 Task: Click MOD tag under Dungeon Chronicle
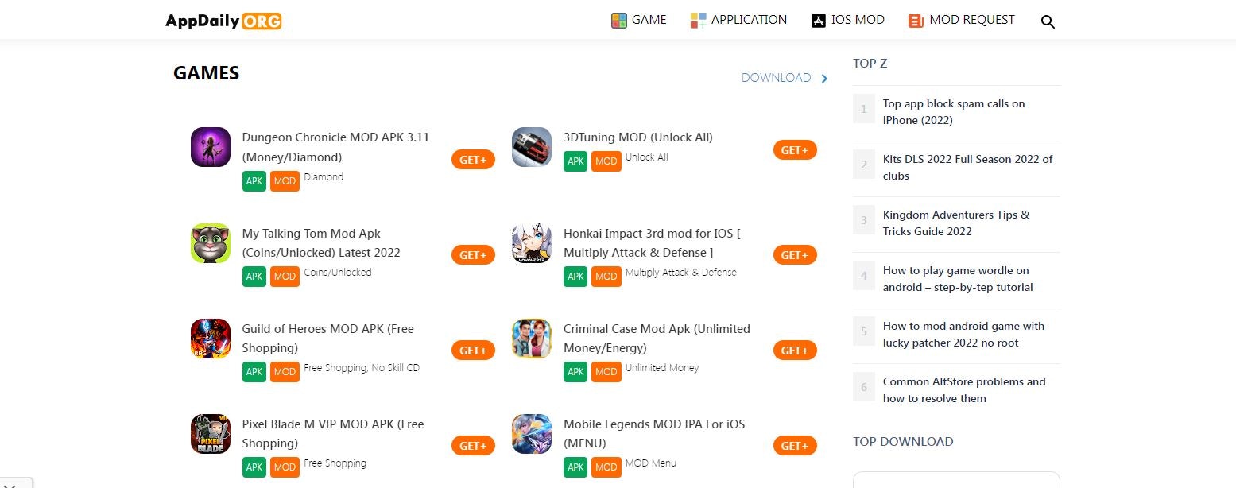point(285,181)
